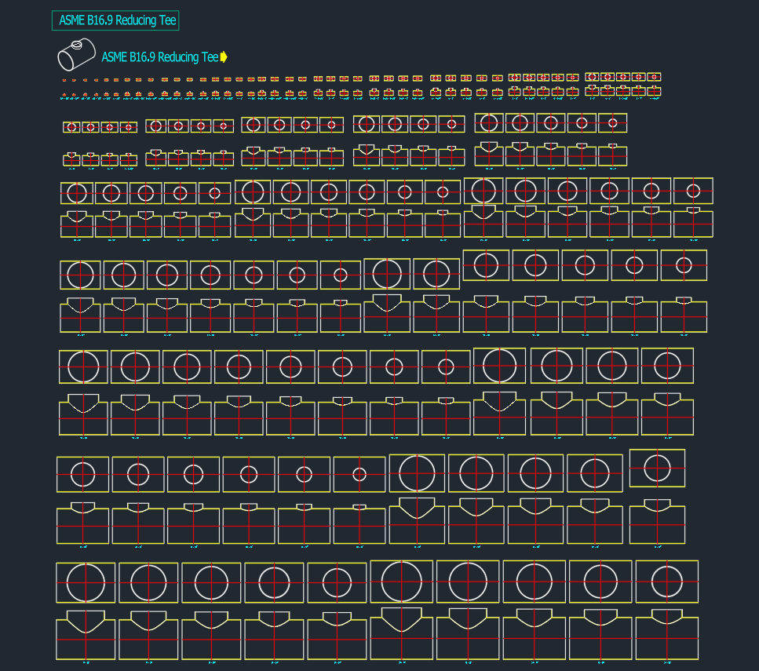Click the bottom-left side-view tee profile
Image resolution: width=759 pixels, height=671 pixels.
86,636
